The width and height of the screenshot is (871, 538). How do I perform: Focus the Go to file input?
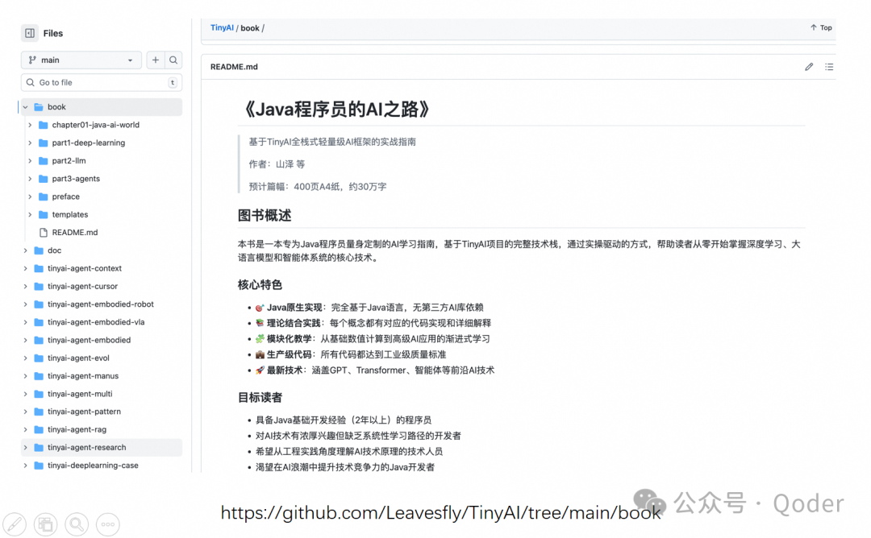[x=102, y=83]
